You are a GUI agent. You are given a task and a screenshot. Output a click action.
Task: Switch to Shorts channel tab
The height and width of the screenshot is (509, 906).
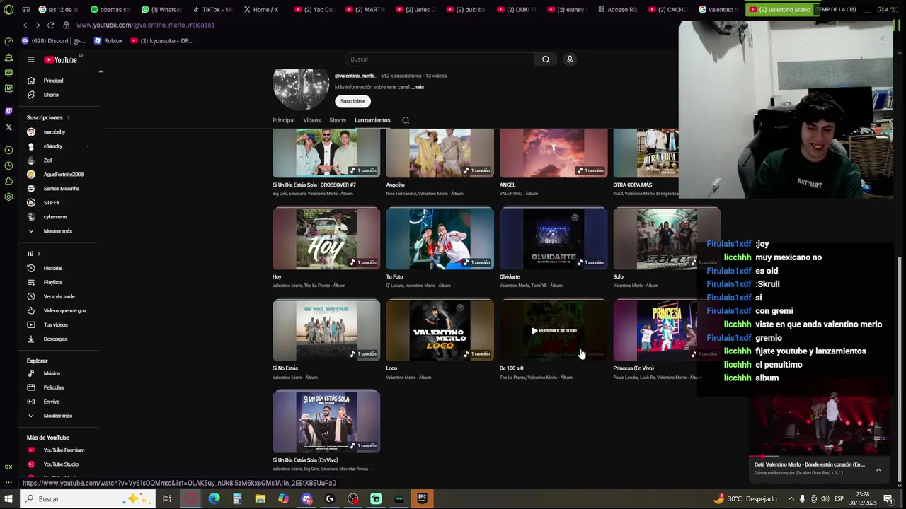tap(338, 120)
